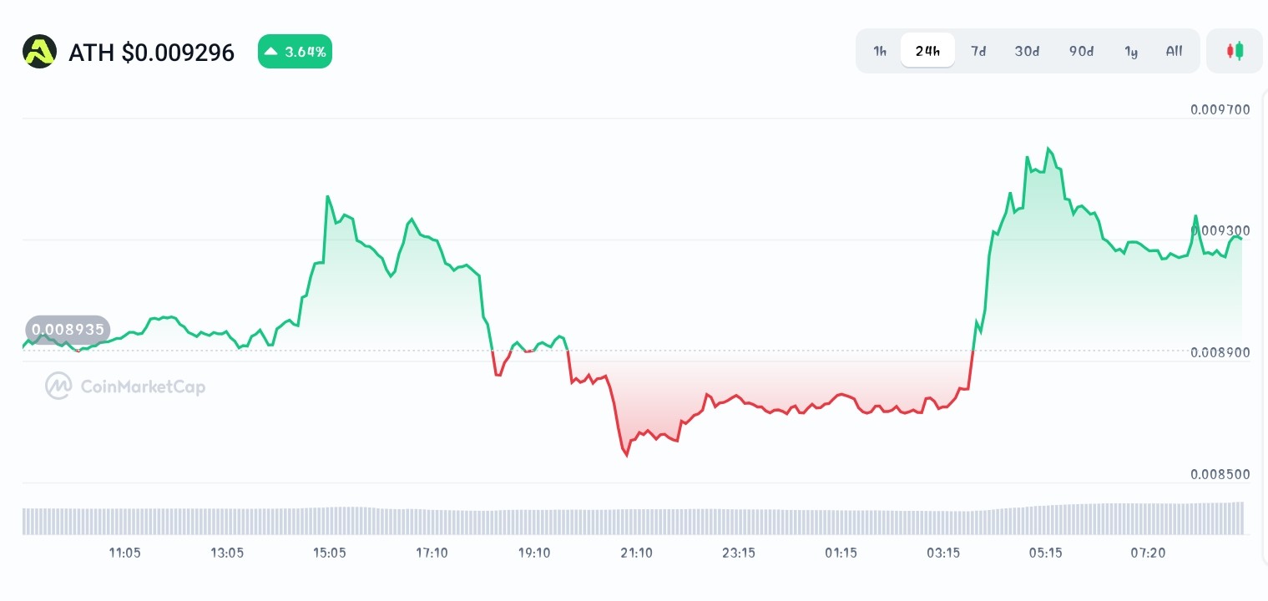This screenshot has width=1268, height=601.
Task: Click the green candle in the chart-type icon
Action: point(1240,50)
